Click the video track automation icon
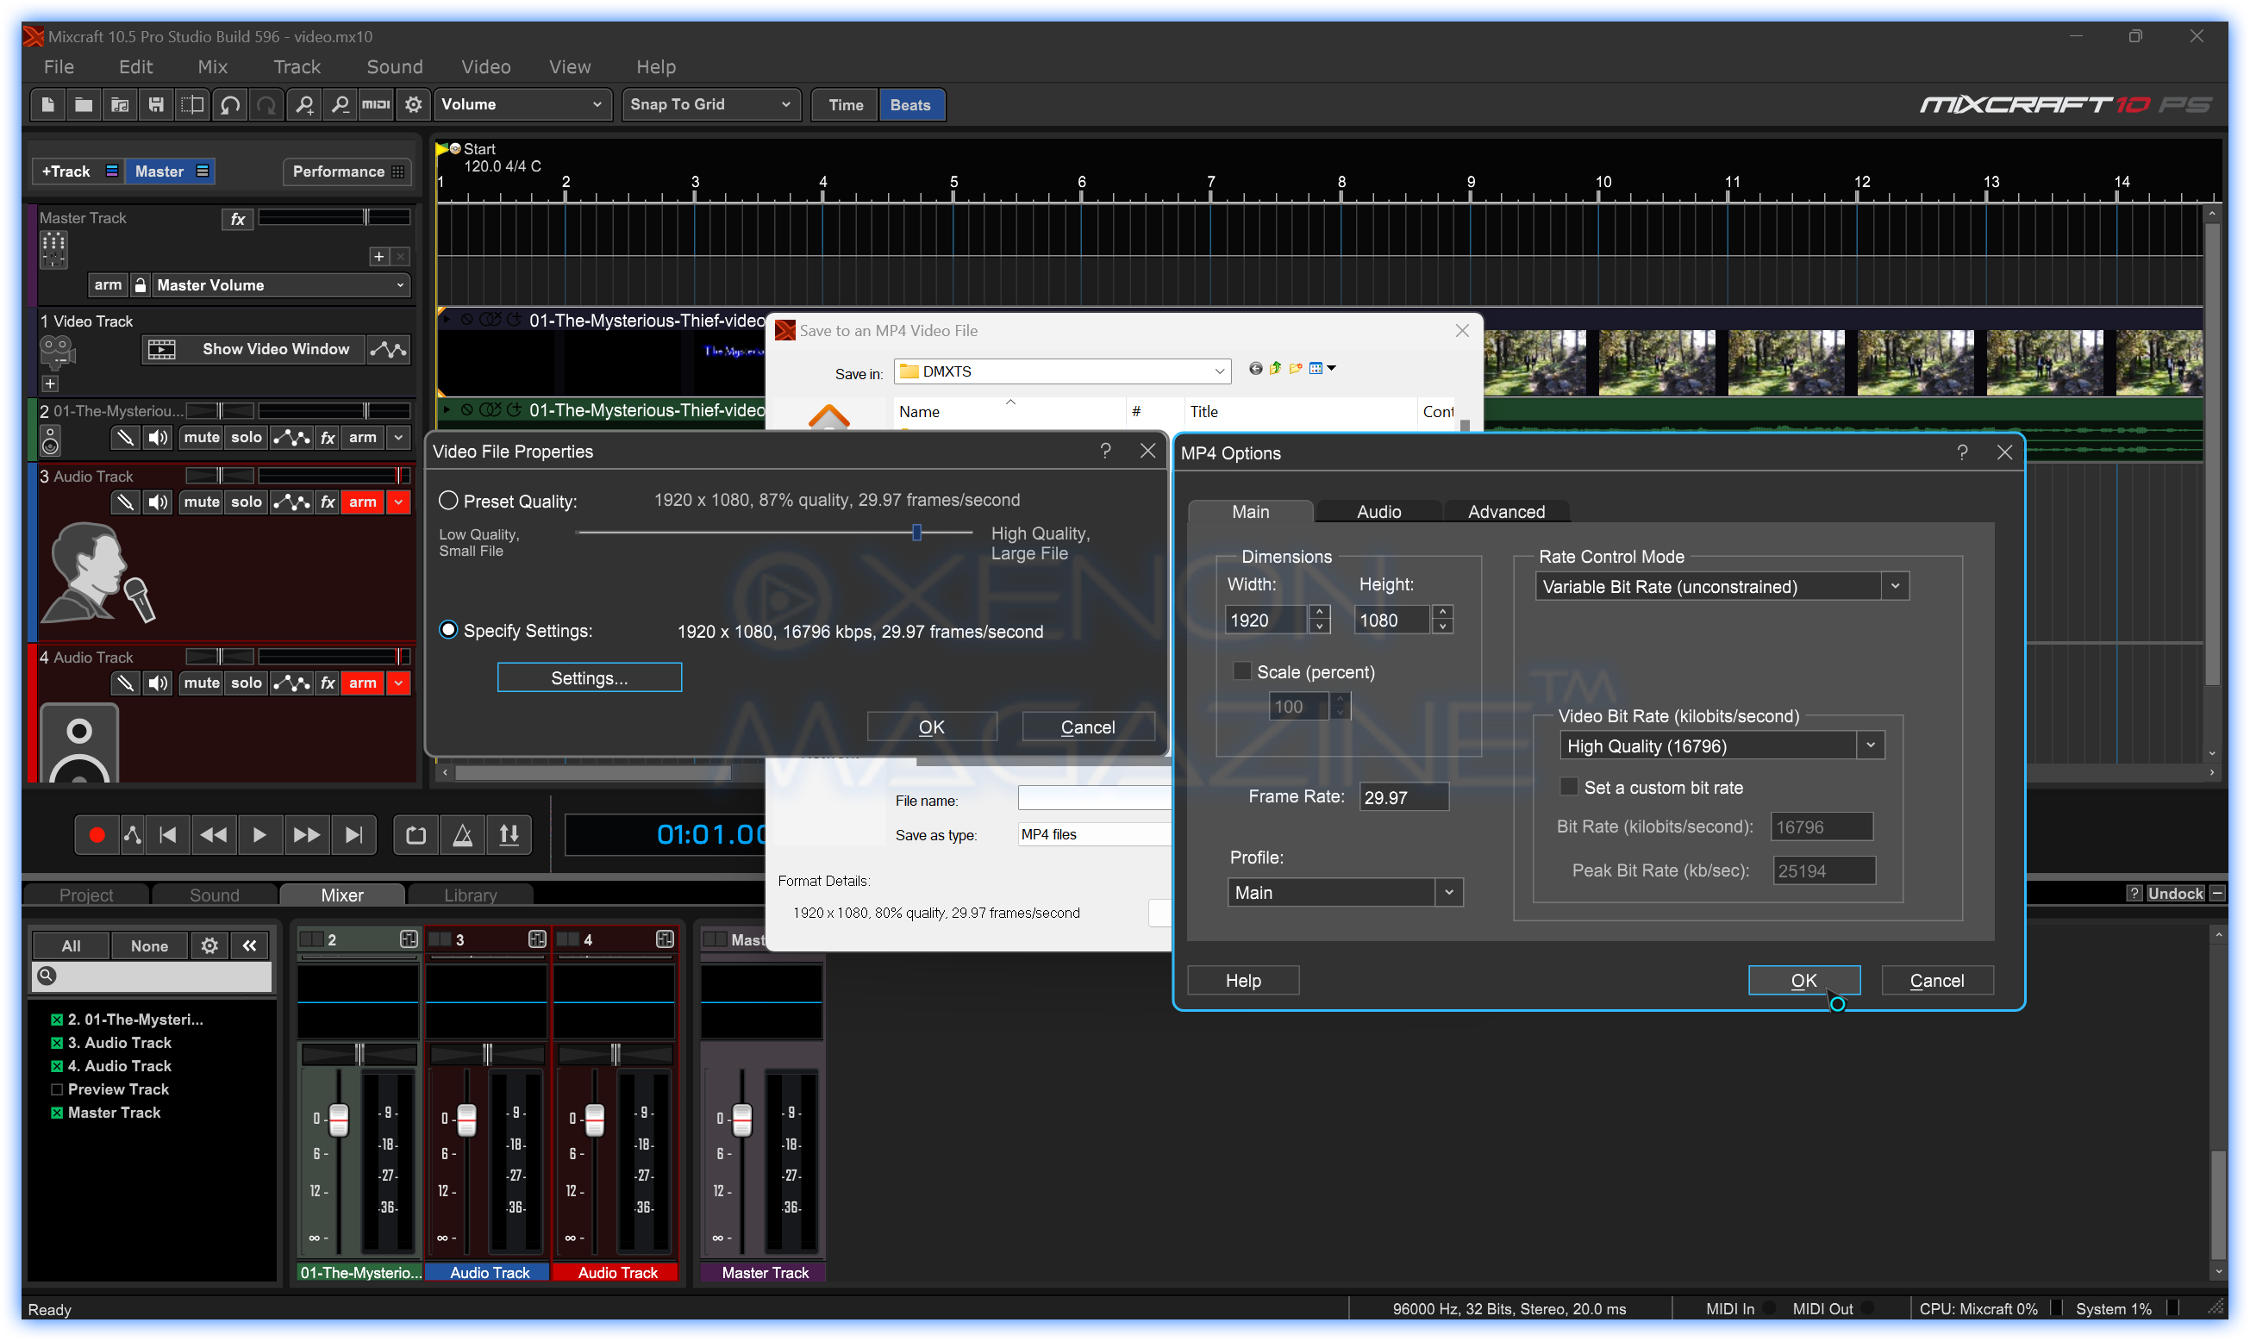Image resolution: width=2250 pixels, height=1341 pixels. pyautogui.click(x=389, y=350)
